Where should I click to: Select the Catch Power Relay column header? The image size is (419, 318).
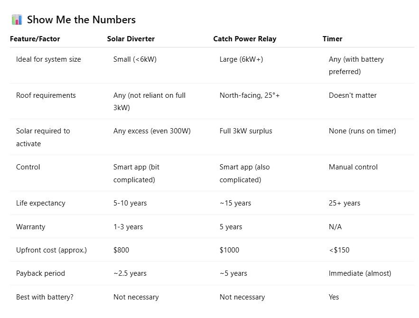pos(245,39)
